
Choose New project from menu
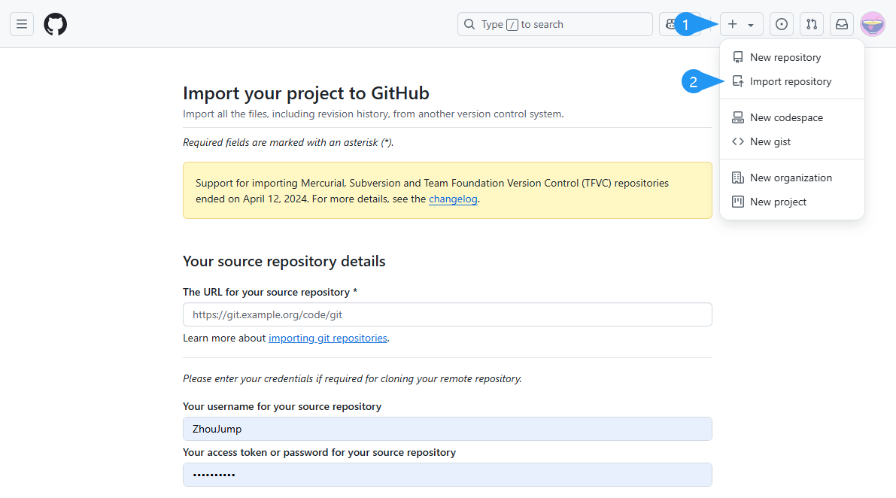click(778, 202)
